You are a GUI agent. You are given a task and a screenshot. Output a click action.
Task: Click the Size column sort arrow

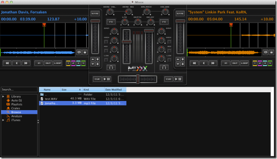tap(80, 90)
